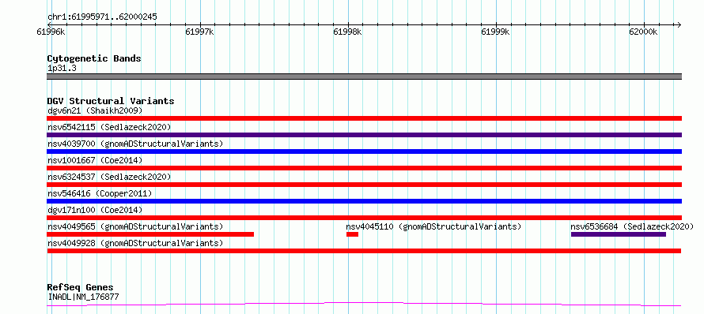Click the chr1:61995971..62000245 coordinates text
The height and width of the screenshot is (314, 704).
[102, 17]
